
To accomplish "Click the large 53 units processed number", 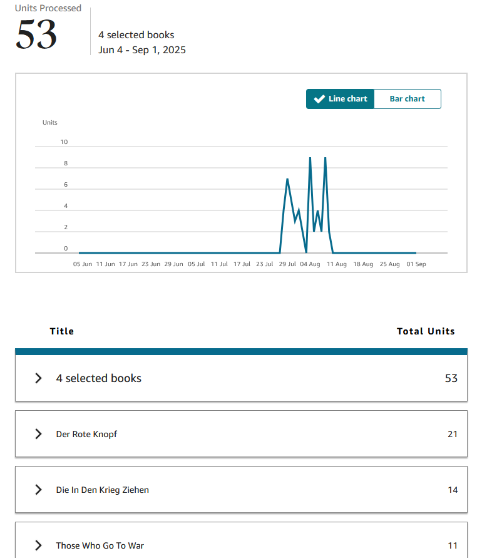I will point(36,35).
